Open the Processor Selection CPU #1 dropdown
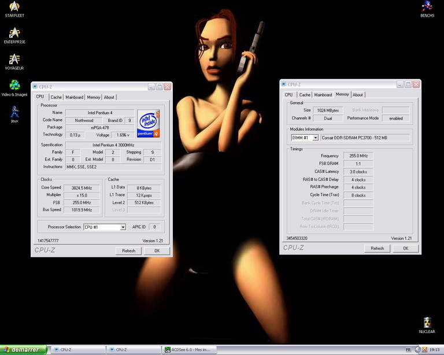 click(123, 227)
